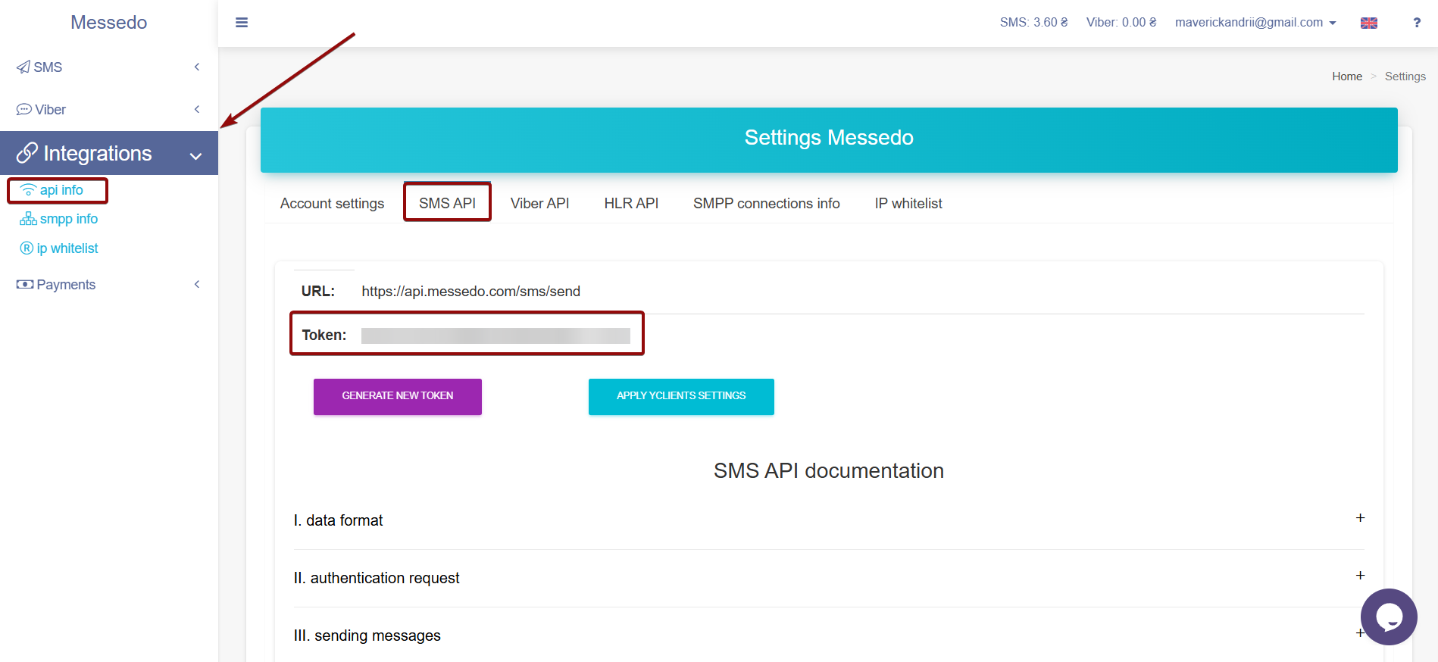Open smpp info sidebar link
1438x662 pixels.
[x=69, y=219]
